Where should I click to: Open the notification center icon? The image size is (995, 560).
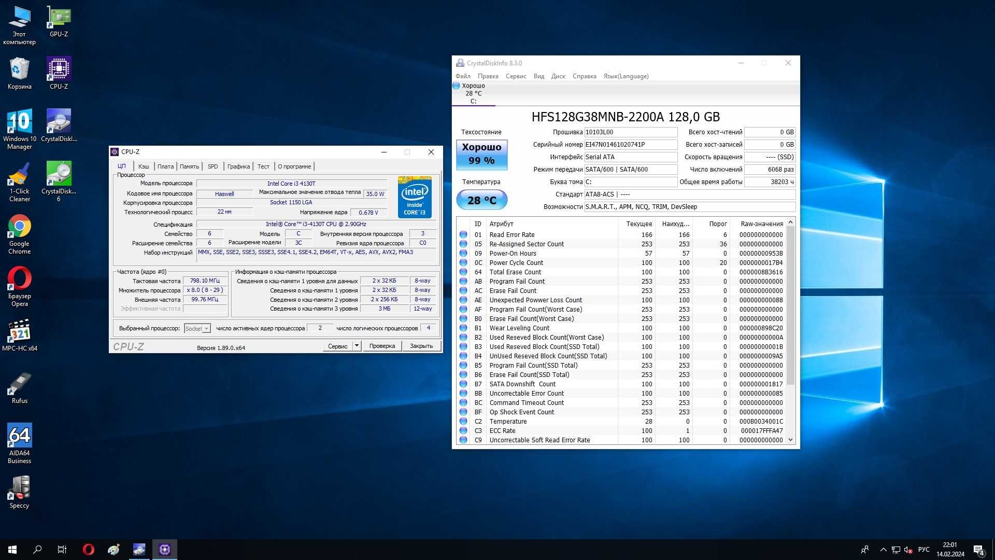point(979,550)
